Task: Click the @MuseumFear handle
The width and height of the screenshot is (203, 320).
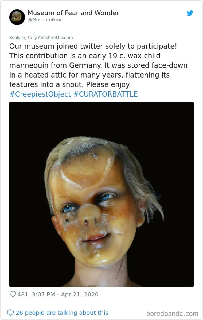Action: pos(45,20)
